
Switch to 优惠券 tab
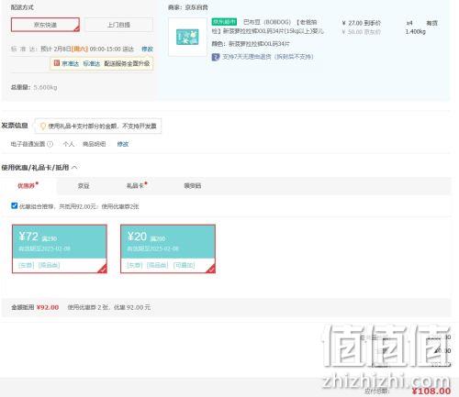click(28, 185)
